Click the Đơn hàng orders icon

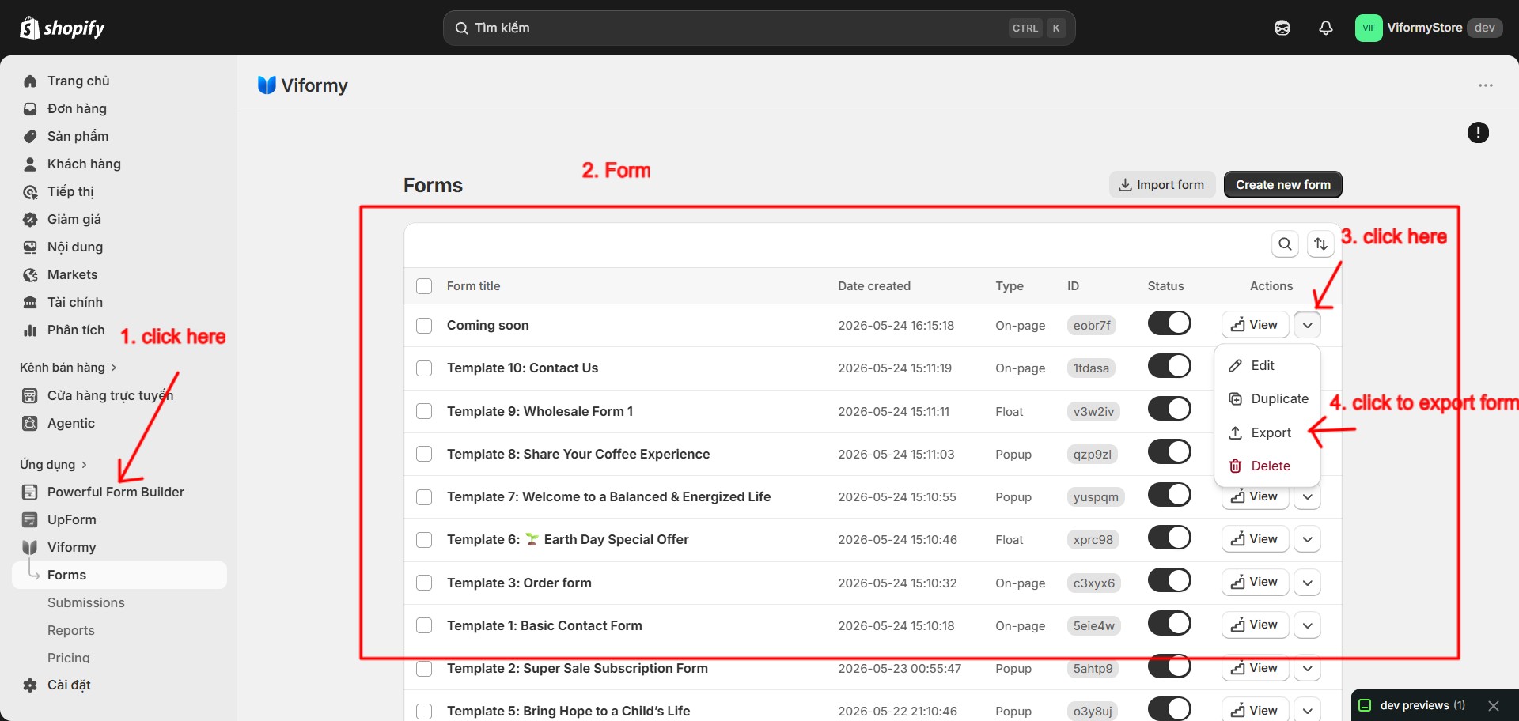[30, 108]
